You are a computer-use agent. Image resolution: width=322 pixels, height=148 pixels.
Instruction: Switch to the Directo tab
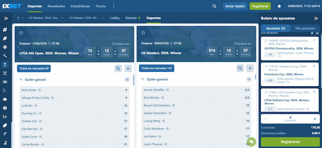pyautogui.click(x=133, y=18)
